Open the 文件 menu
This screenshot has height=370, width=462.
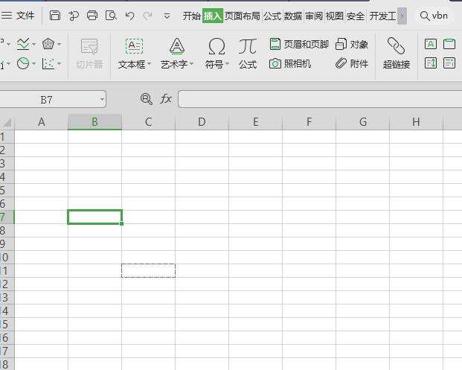[x=18, y=16]
